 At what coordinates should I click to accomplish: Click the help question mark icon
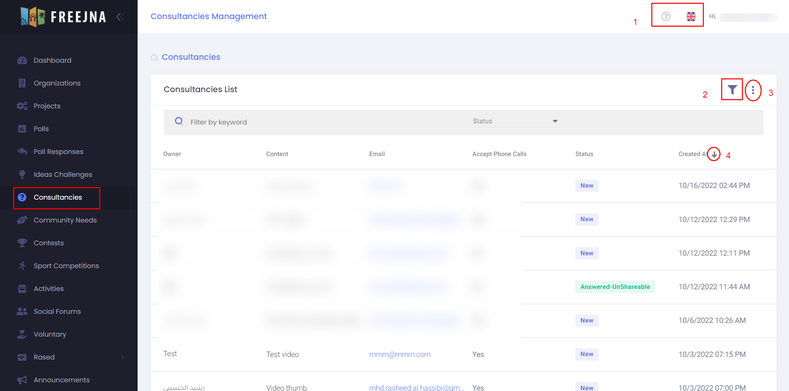pos(666,16)
